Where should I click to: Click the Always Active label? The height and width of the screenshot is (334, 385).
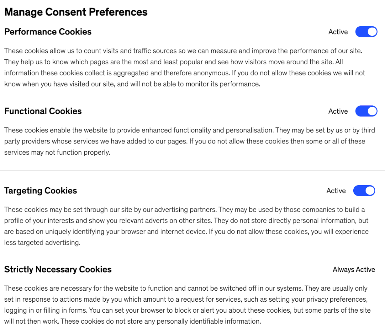(354, 269)
